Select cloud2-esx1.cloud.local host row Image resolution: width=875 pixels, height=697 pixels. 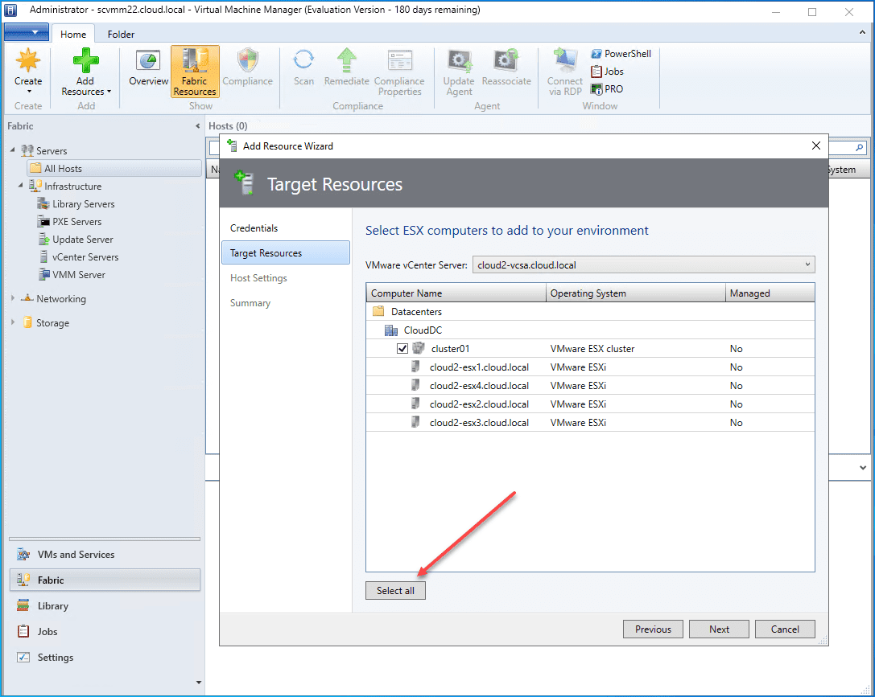(479, 367)
